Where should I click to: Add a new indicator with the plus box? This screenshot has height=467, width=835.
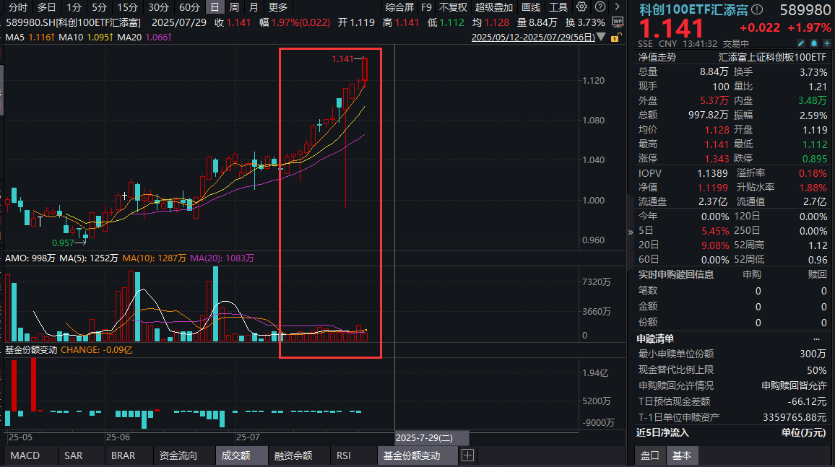pyautogui.click(x=467, y=455)
